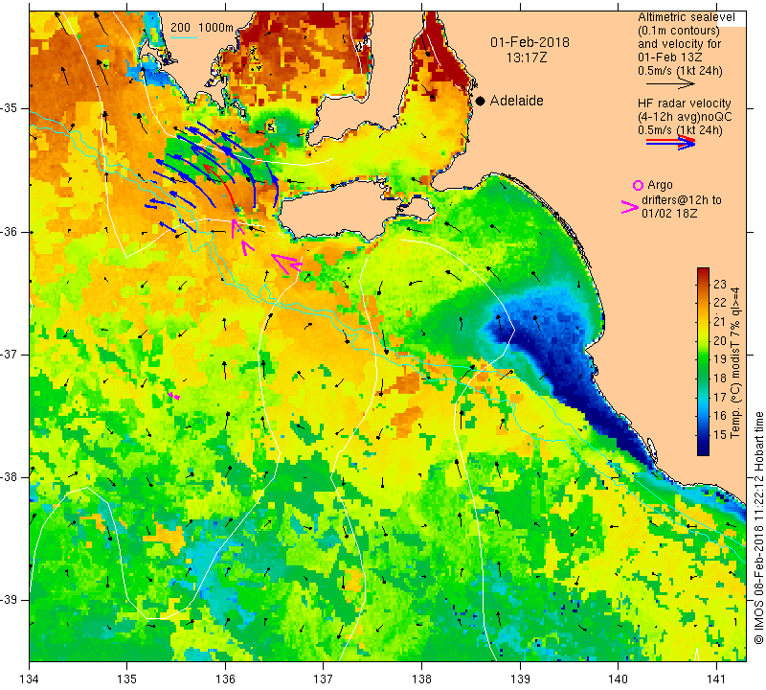Click the 'HF radar velocity' legend heading

click(685, 103)
